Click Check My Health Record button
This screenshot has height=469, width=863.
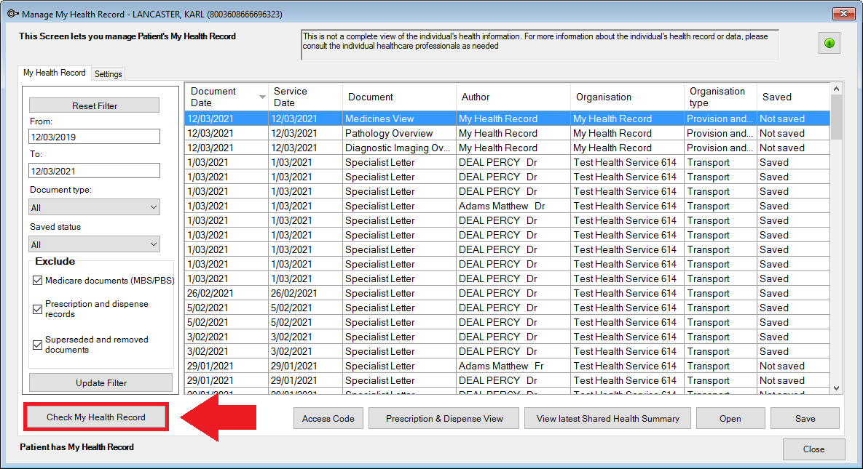pyautogui.click(x=95, y=417)
